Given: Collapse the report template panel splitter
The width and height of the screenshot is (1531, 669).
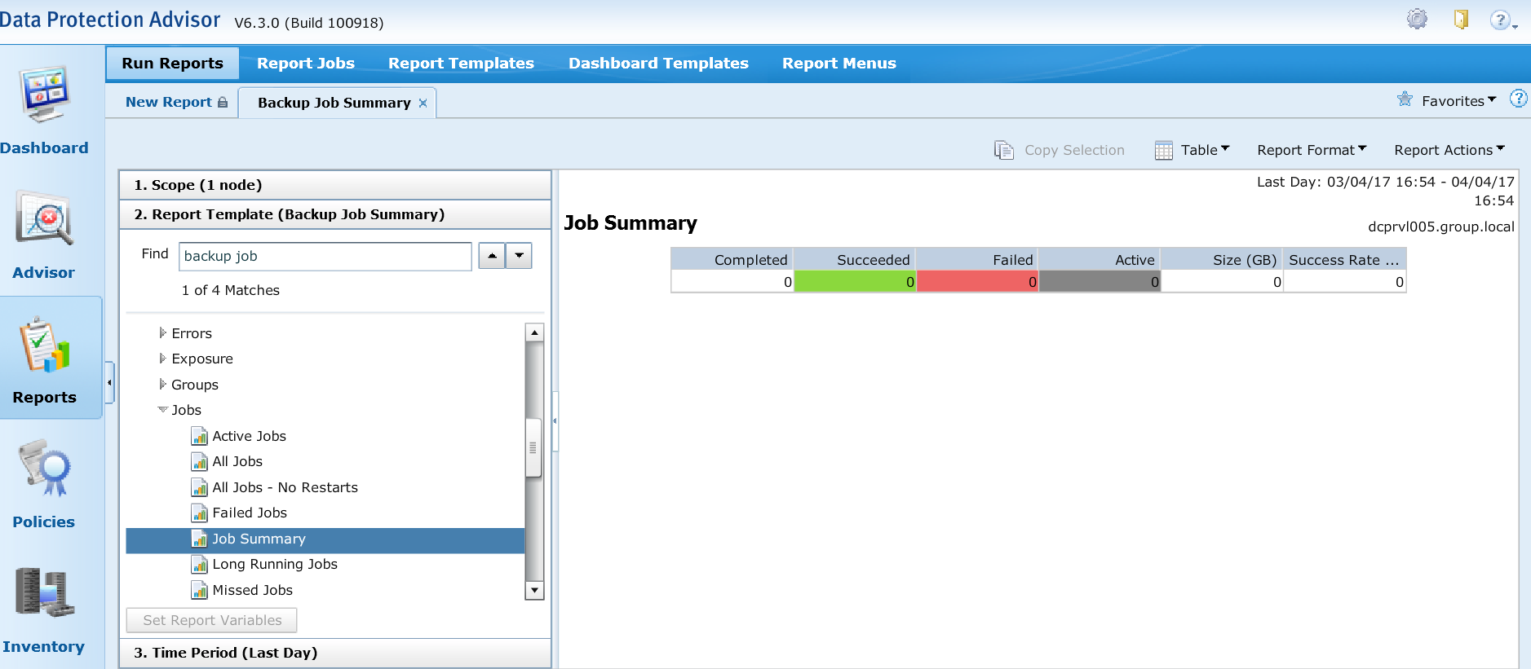Looking at the screenshot, I should pyautogui.click(x=555, y=421).
